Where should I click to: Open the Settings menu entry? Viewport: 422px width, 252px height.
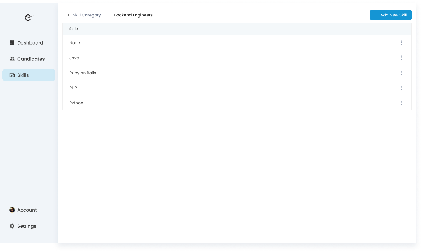tap(27, 226)
